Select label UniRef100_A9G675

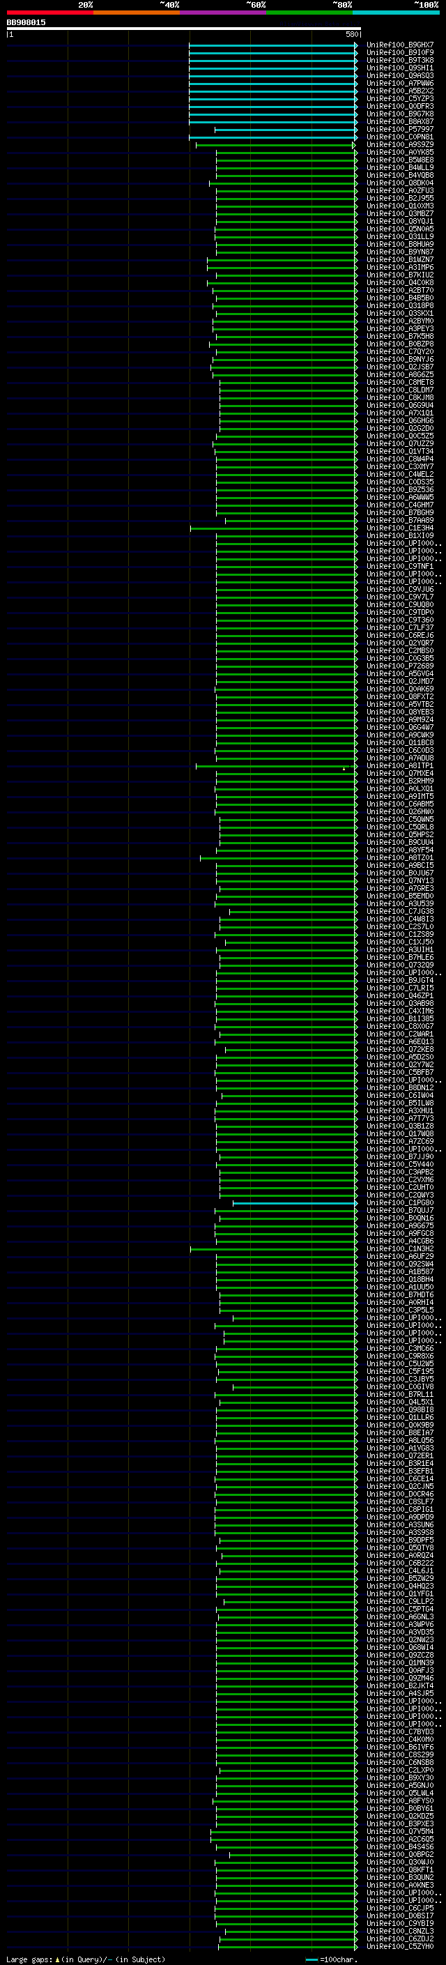coord(400,1227)
